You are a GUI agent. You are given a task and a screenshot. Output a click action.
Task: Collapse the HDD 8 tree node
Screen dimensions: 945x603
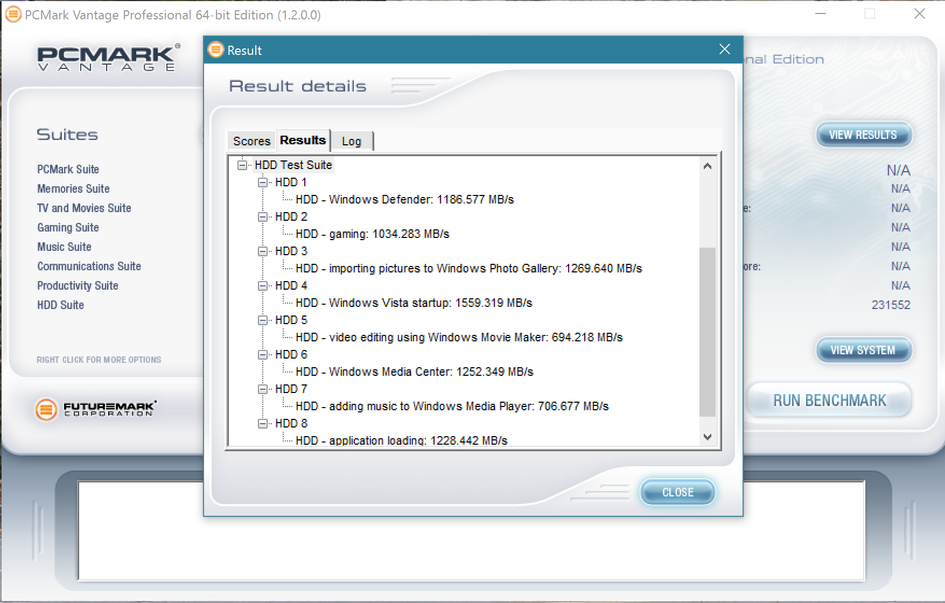coord(263,424)
